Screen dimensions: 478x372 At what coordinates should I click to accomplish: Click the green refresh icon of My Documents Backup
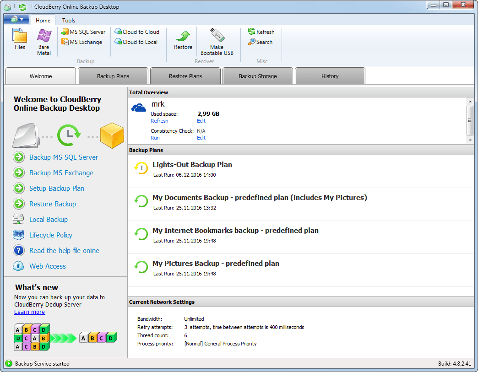[141, 201]
